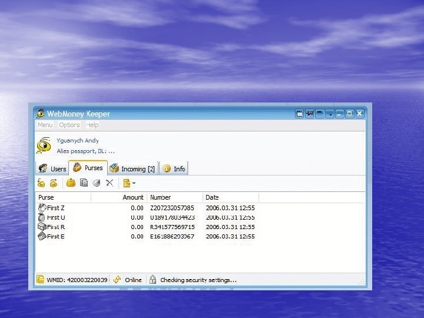The height and width of the screenshot is (318, 424).
Task: Open the Menu menu
Action: [x=45, y=125]
